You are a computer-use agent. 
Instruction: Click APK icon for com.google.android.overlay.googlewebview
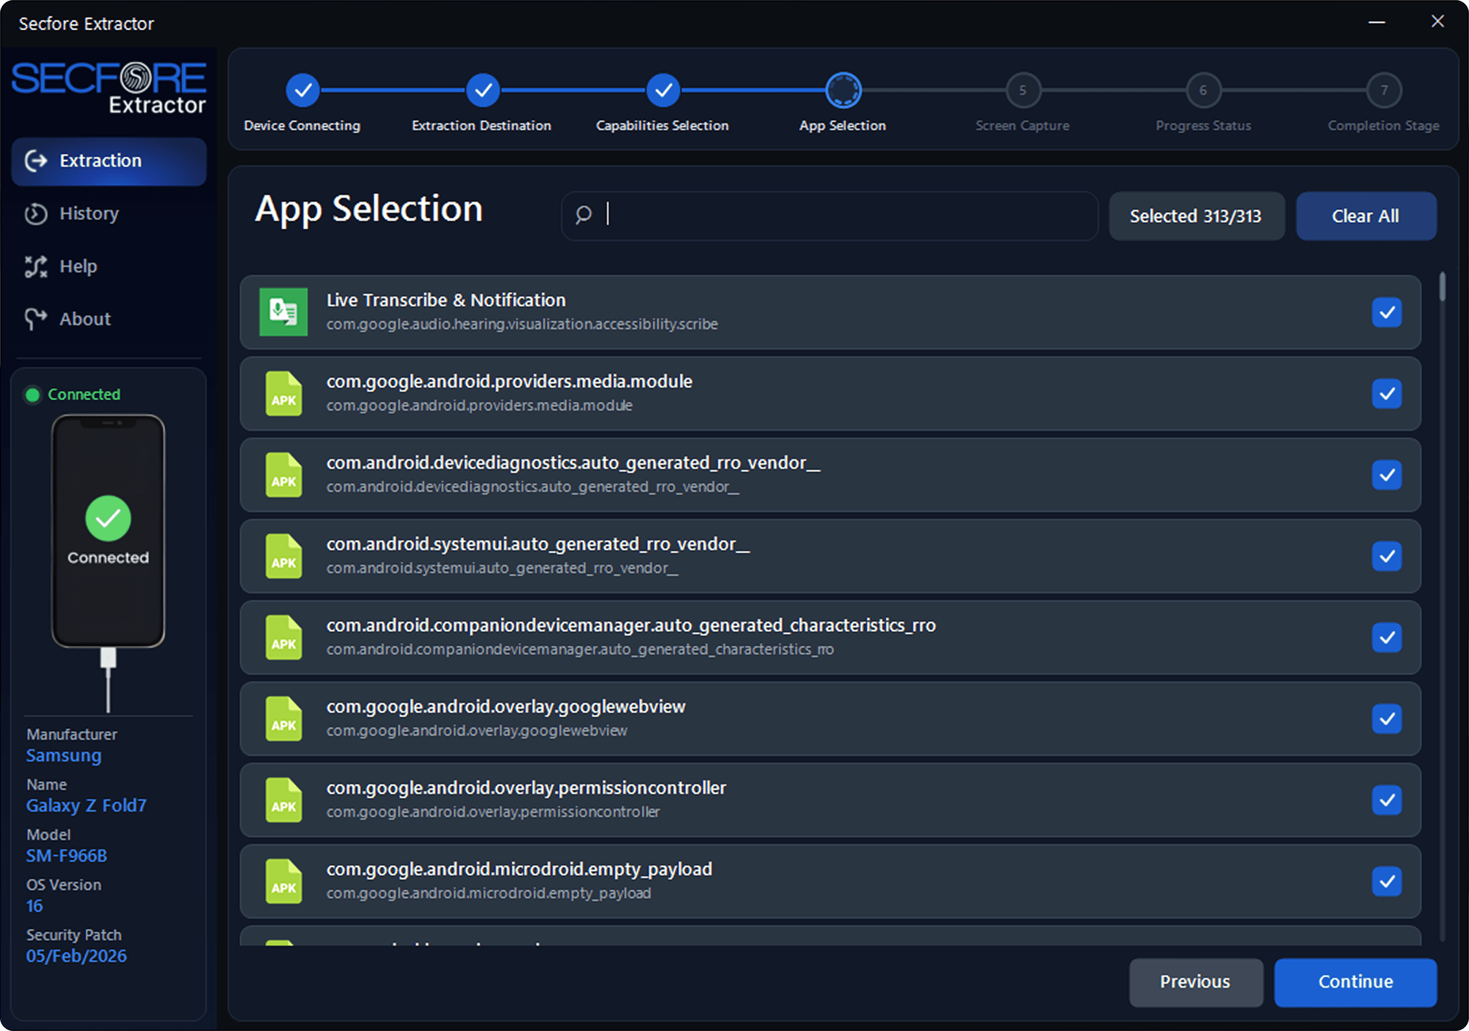(284, 719)
